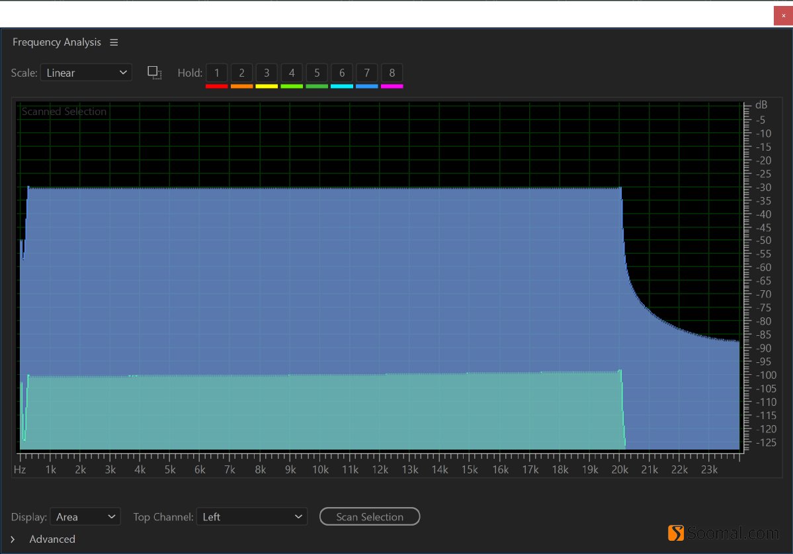Open the Frequency Analysis panel menu icon
This screenshot has width=793, height=554.
pos(114,42)
